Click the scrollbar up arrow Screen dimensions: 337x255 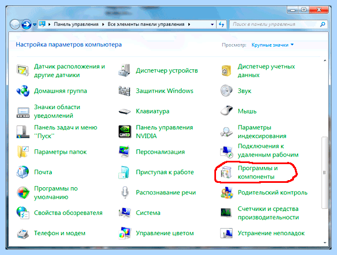point(325,61)
